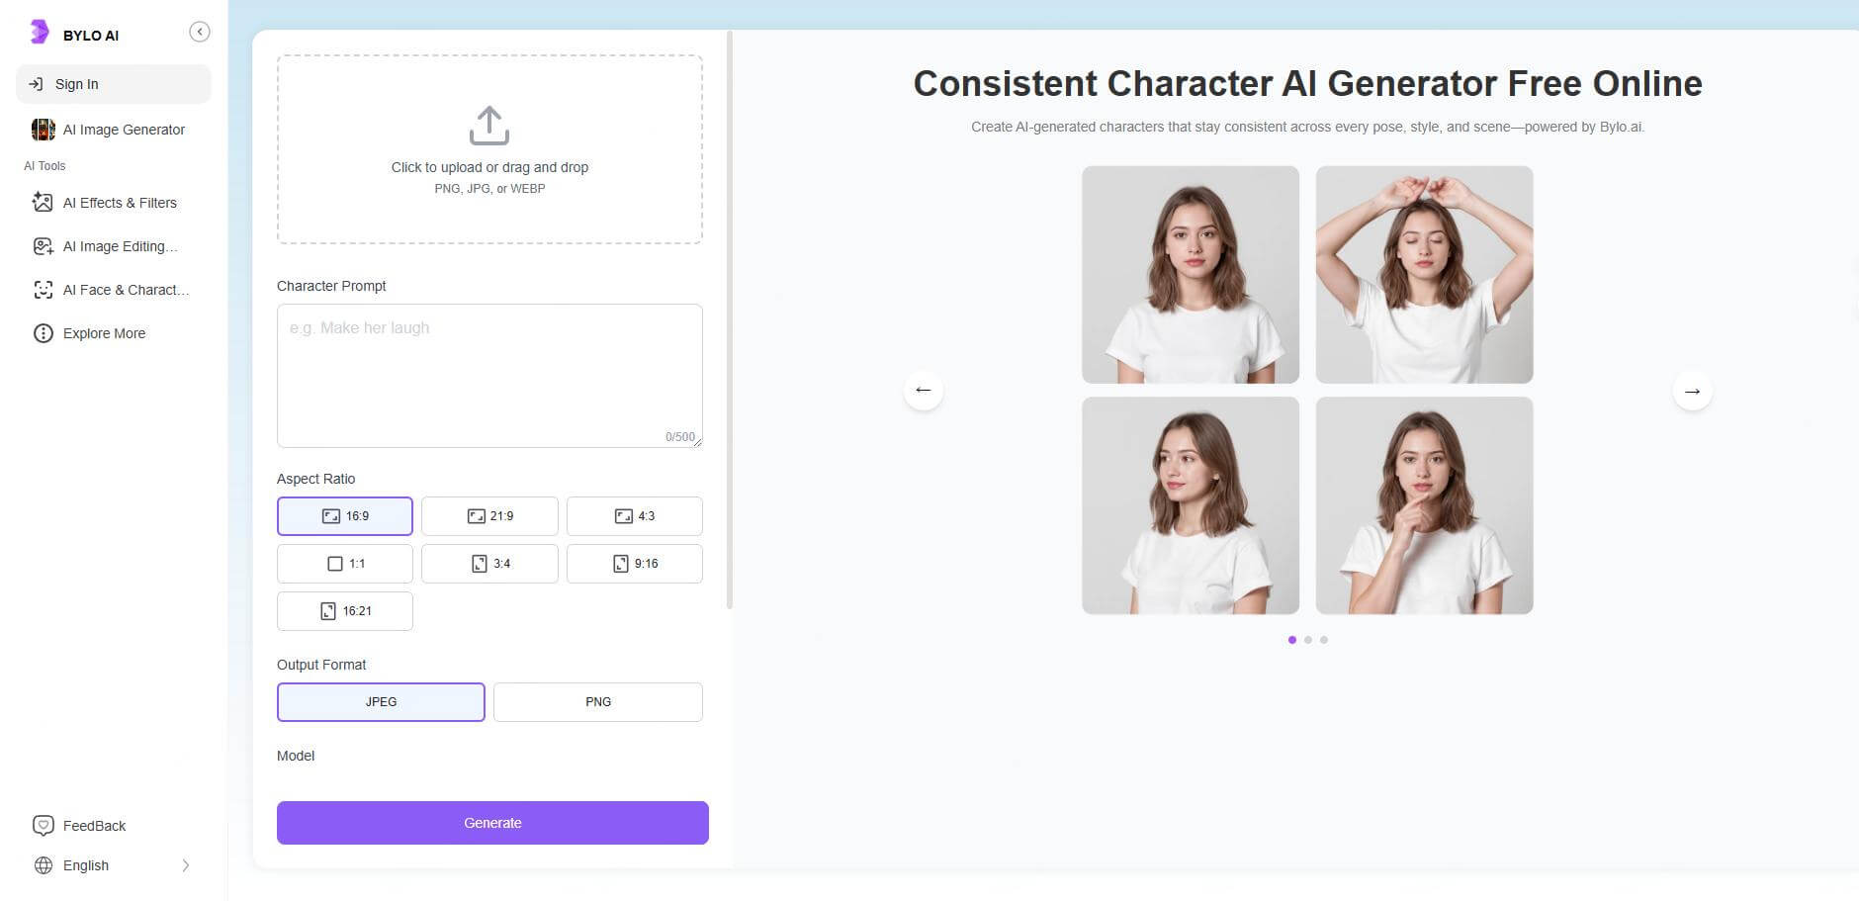Open the FeedBack icon link
Viewport: 1859px width, 901px height.
(44, 826)
